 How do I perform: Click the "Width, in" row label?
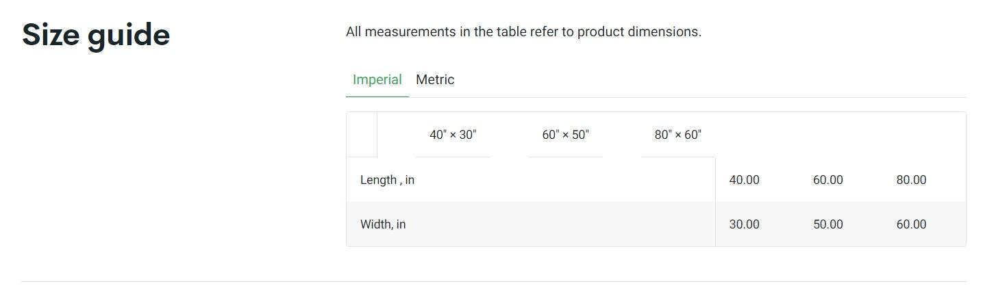(x=383, y=224)
